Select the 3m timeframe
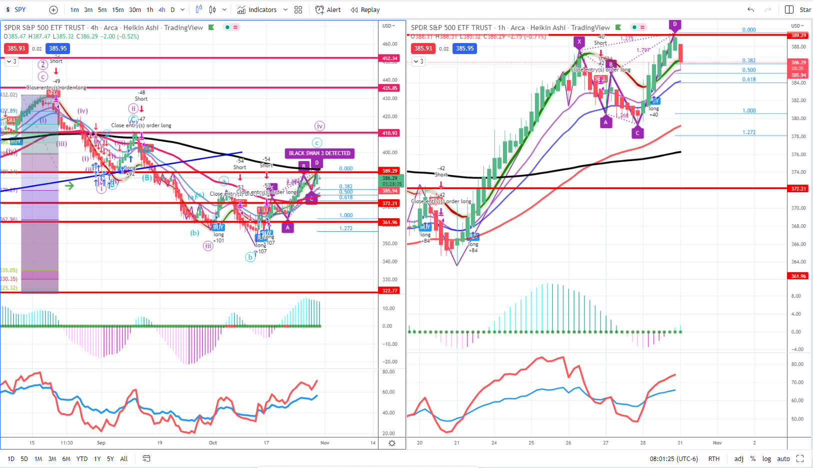813x468 pixels. (88, 10)
